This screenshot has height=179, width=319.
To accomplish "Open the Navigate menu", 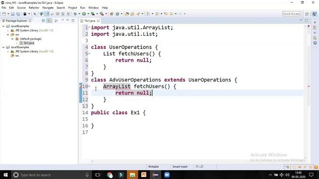I will click(48, 8).
